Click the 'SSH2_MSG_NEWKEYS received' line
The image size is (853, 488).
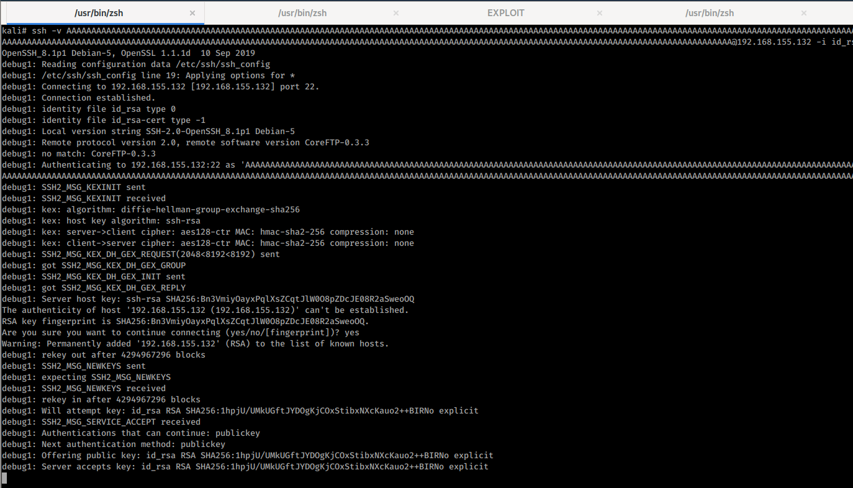(84, 388)
